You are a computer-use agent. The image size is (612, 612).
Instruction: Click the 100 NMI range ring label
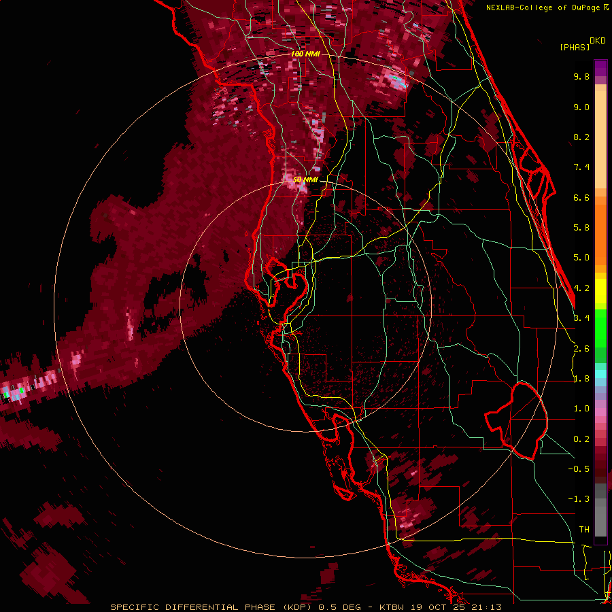(x=305, y=54)
